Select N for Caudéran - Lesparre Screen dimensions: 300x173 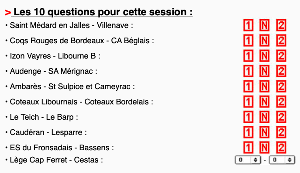tap(264, 132)
